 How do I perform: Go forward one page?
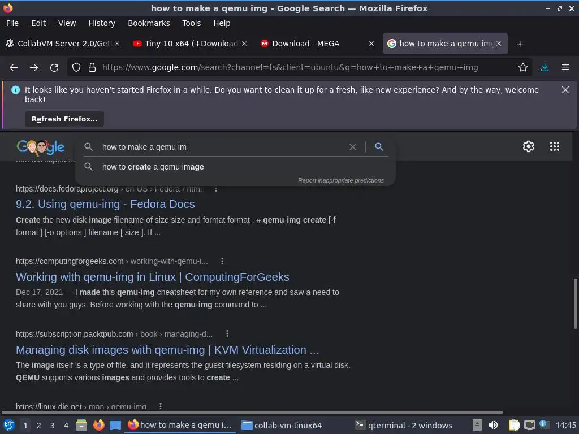34,68
